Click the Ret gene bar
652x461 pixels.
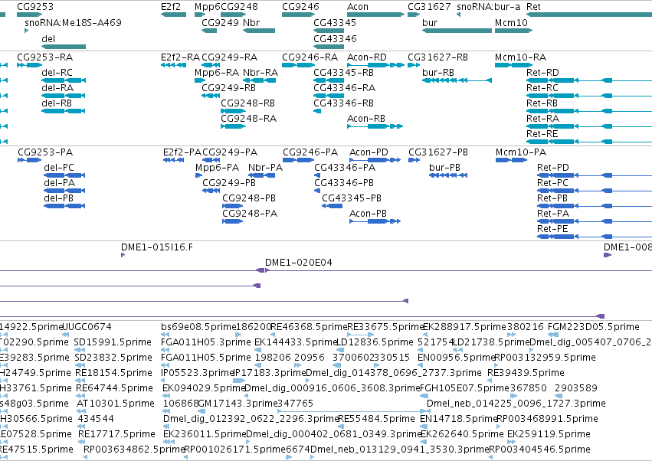pos(589,15)
